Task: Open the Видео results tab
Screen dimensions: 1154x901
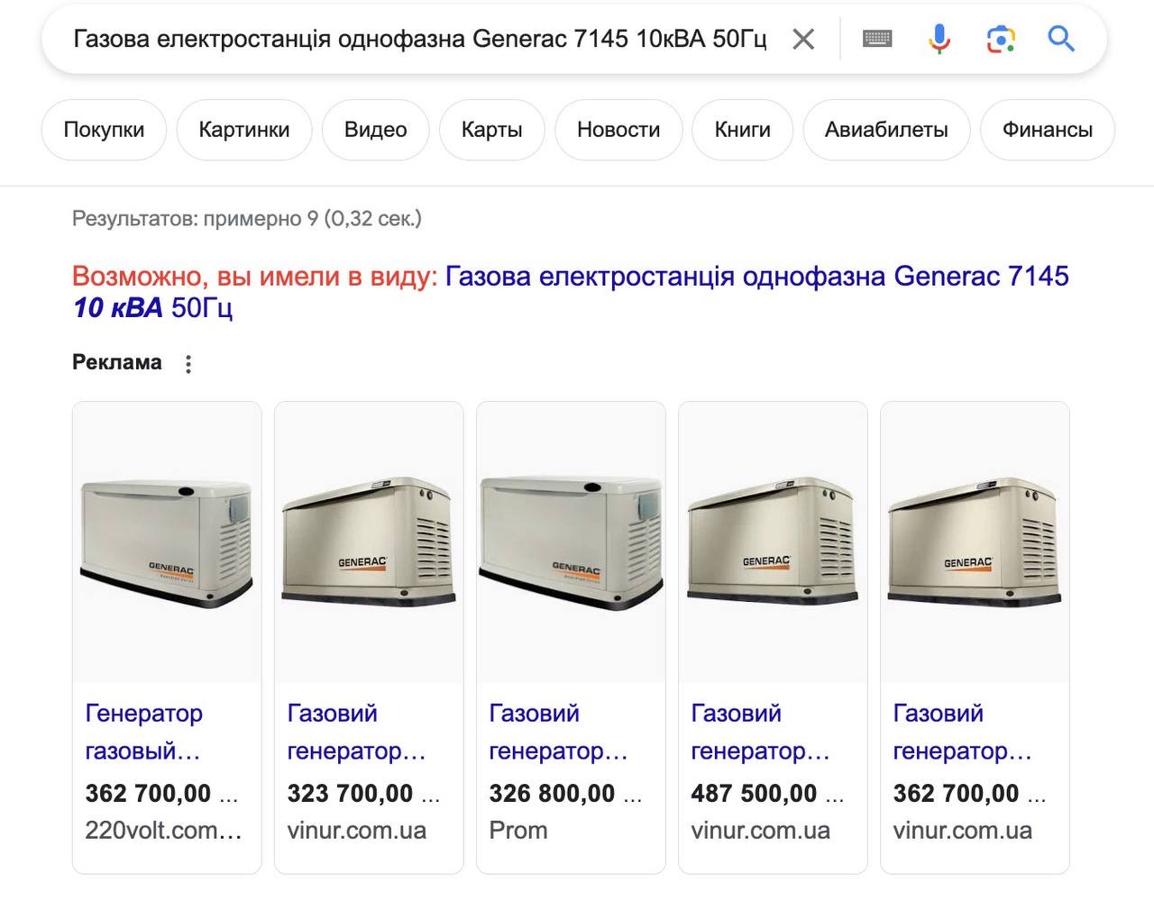Action: [x=375, y=130]
